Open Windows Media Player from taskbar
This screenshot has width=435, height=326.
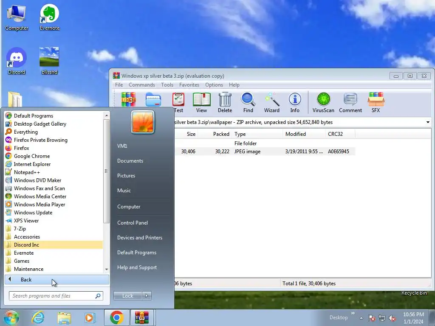tap(90, 318)
